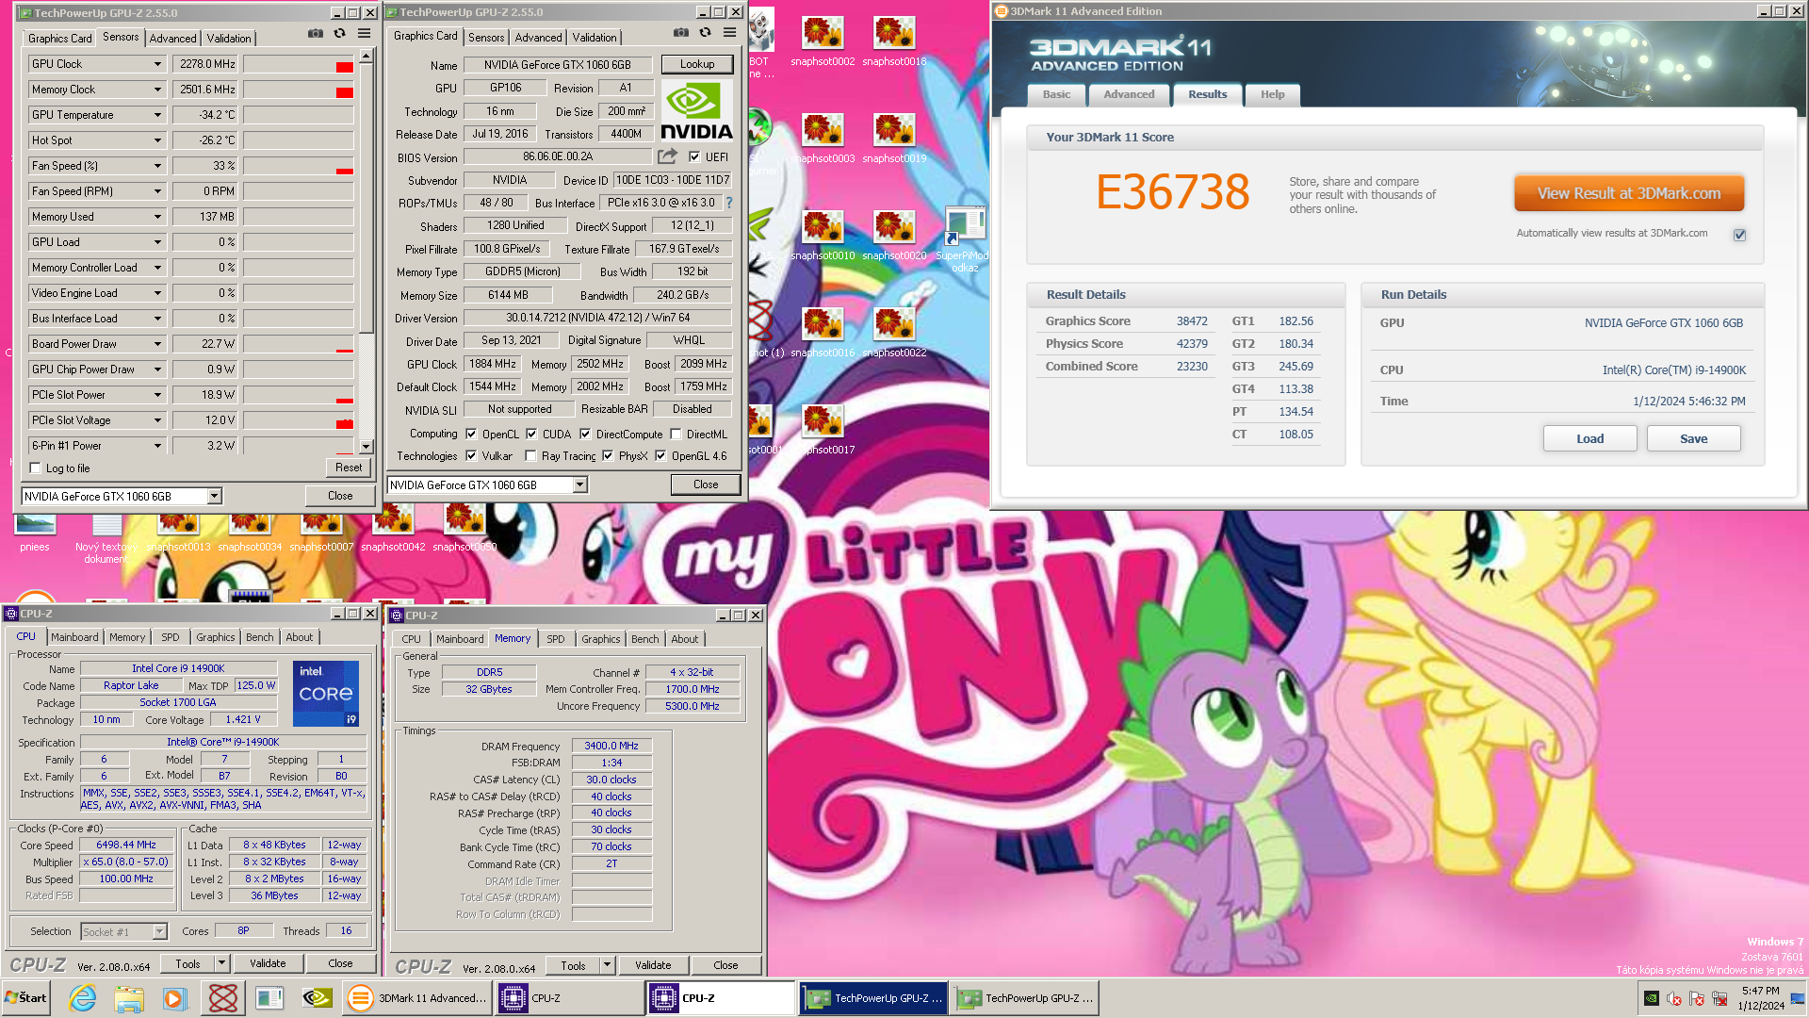Open snaphsot0042 desktop icon
The image size is (1809, 1018).
coord(393,528)
